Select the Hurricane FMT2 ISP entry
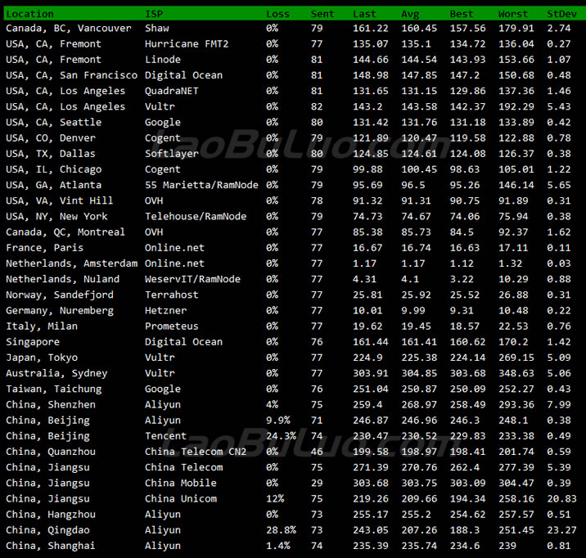This screenshot has width=586, height=558. coord(187,44)
